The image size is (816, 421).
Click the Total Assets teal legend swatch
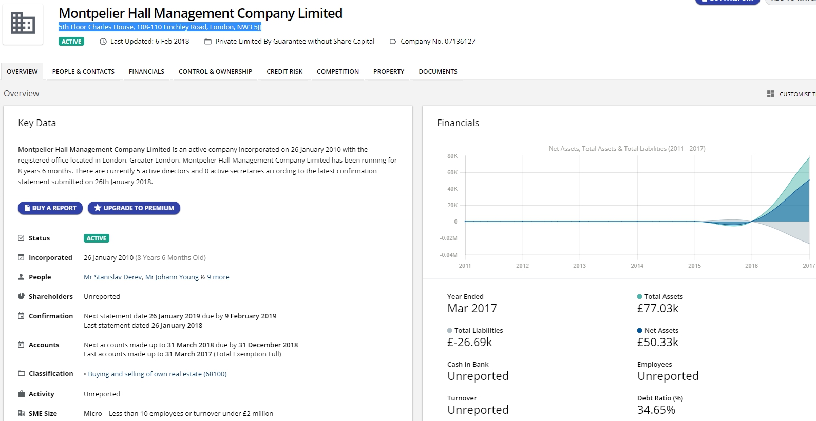pos(639,297)
